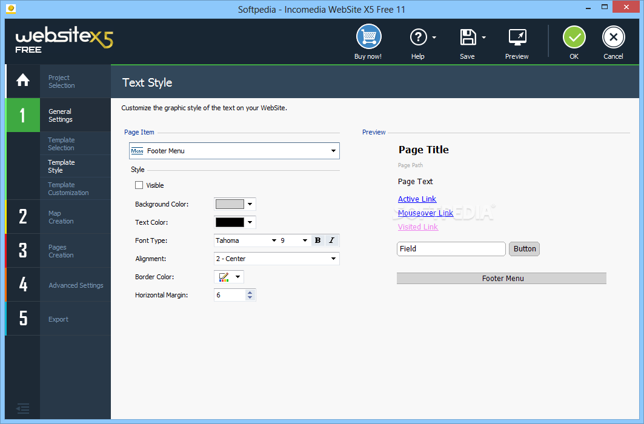Minimize the WebSite X5 window
The width and height of the screenshot is (644, 424).
[588, 8]
